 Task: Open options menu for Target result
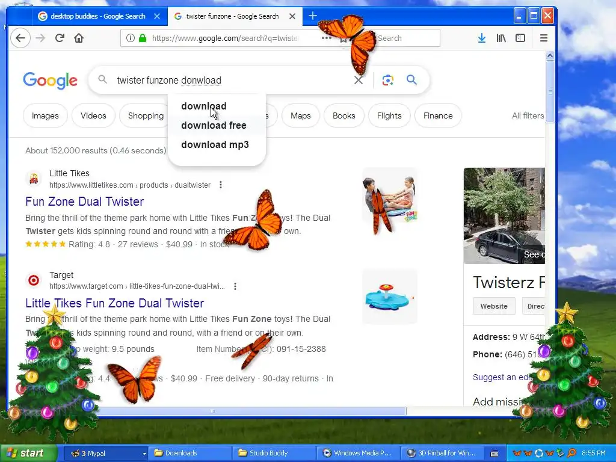click(x=235, y=286)
